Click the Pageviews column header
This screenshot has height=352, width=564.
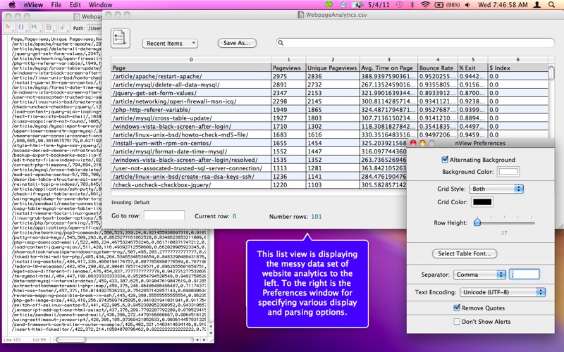(288, 68)
